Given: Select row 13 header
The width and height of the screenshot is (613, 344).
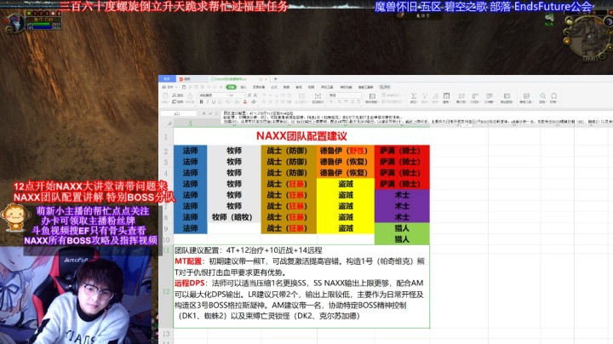Looking at the screenshot, I should (166, 334).
